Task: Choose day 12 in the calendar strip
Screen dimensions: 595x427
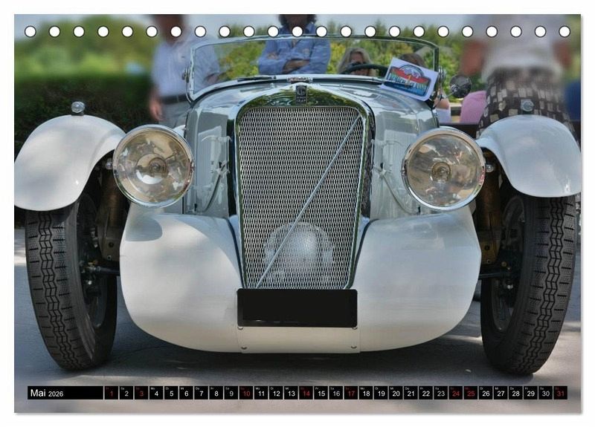Action: pyautogui.click(x=276, y=393)
